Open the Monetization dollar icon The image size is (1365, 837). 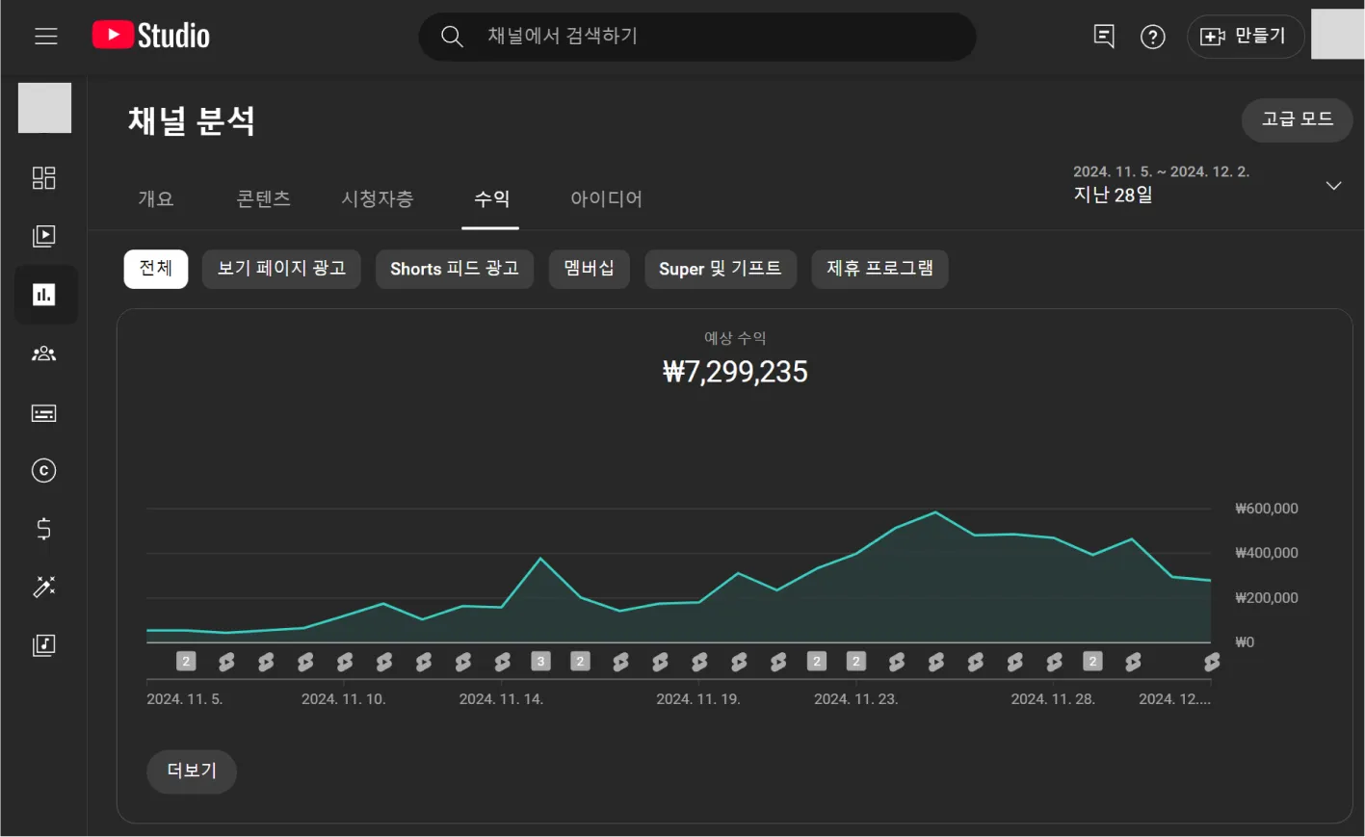pos(43,529)
